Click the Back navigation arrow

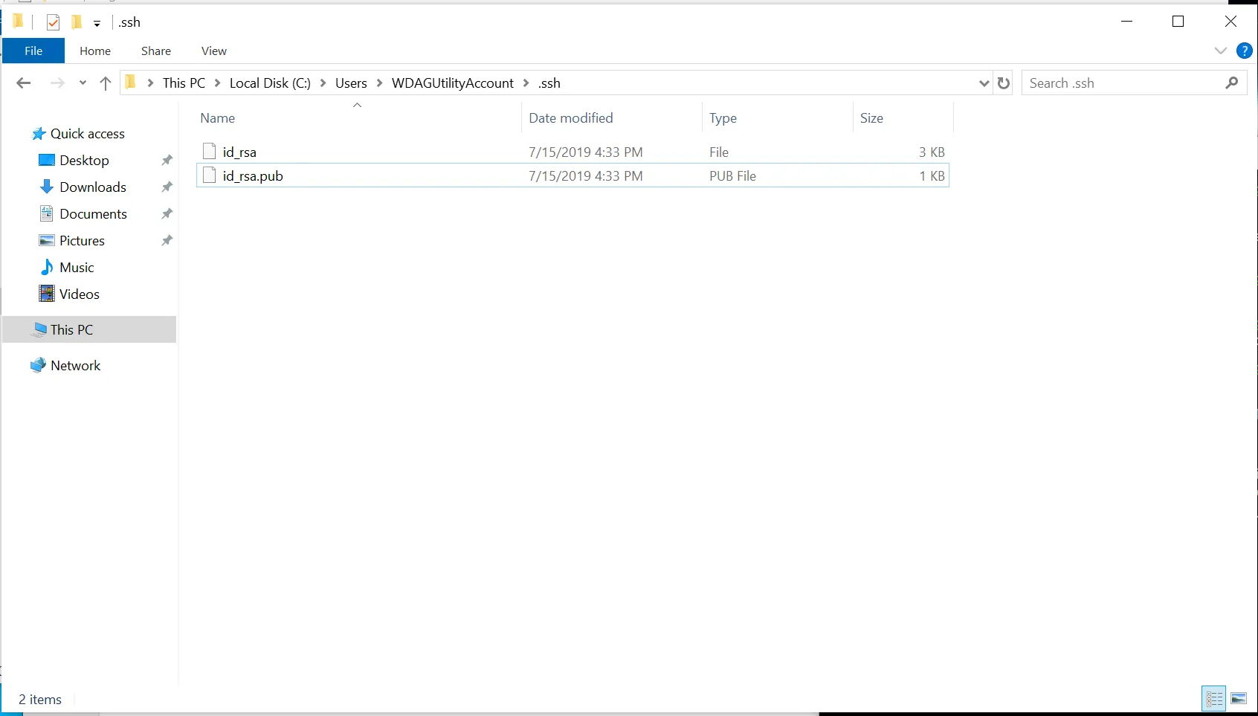(23, 83)
